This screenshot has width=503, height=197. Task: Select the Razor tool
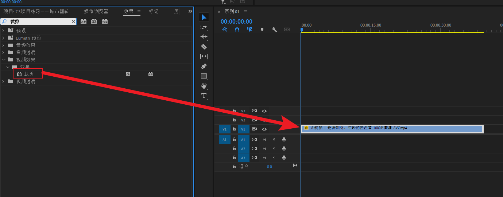point(204,47)
